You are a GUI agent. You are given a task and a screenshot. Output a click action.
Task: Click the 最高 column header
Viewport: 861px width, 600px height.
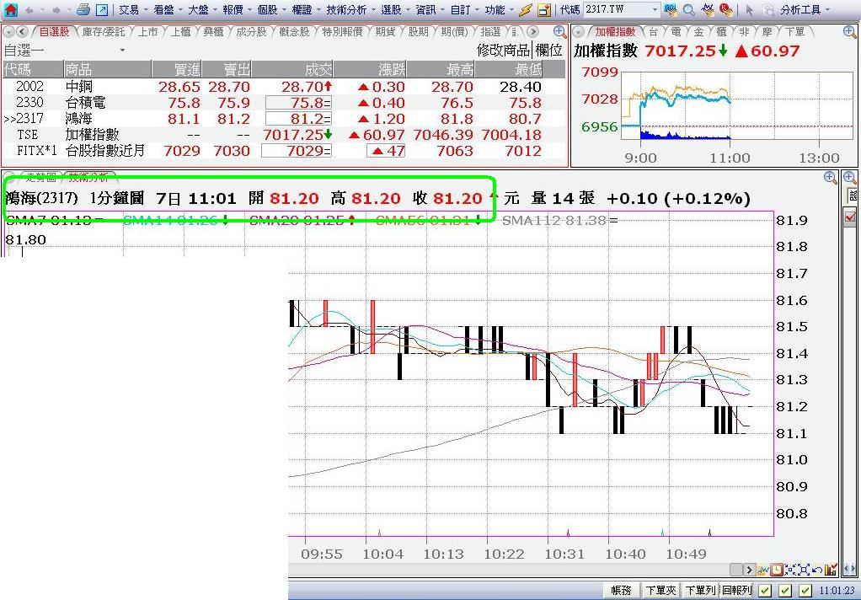(x=441, y=69)
